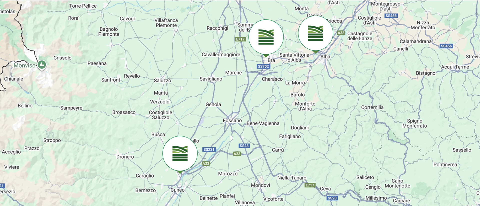Click the SS456 shield near Calamandrana

[x=446, y=46]
